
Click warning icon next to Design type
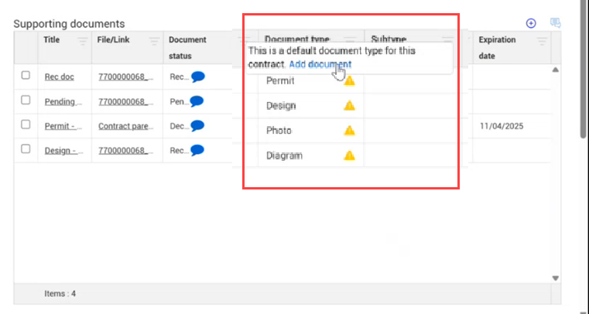pyautogui.click(x=349, y=105)
